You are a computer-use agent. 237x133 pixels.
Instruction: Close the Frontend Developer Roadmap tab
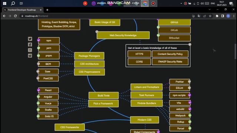click(x=41, y=10)
